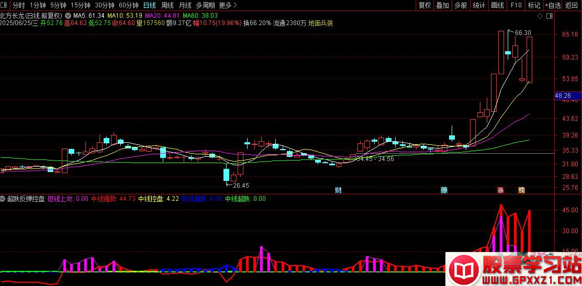582x286 pixels.
Task: Click the 多股 multi-stock button
Action: pos(461,5)
